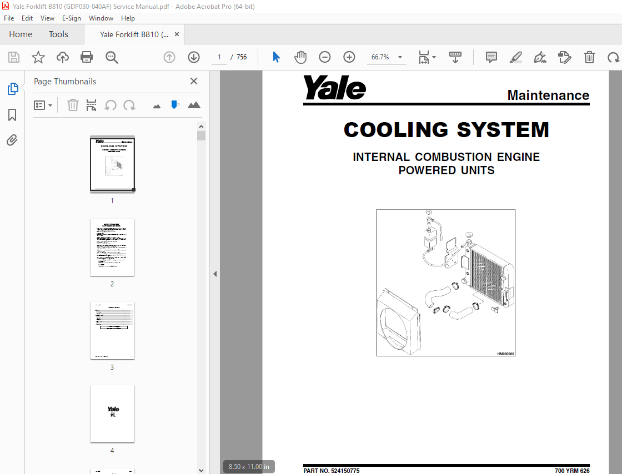Delete selected pages in thumbnails panel
The height and width of the screenshot is (474, 622).
[73, 105]
